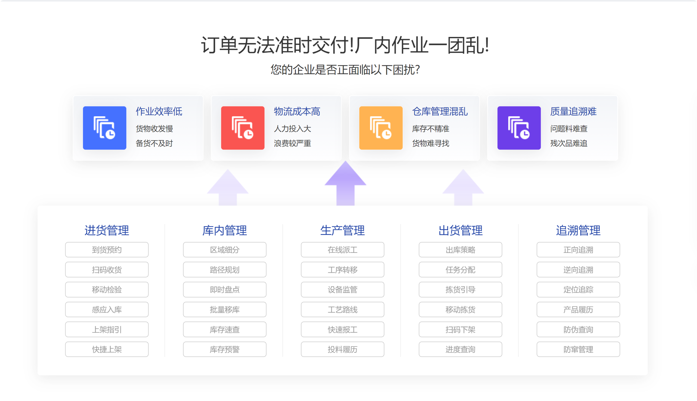Select the 作业效率低 card title
Image resolution: width=697 pixels, height=401 pixels.
click(x=159, y=111)
